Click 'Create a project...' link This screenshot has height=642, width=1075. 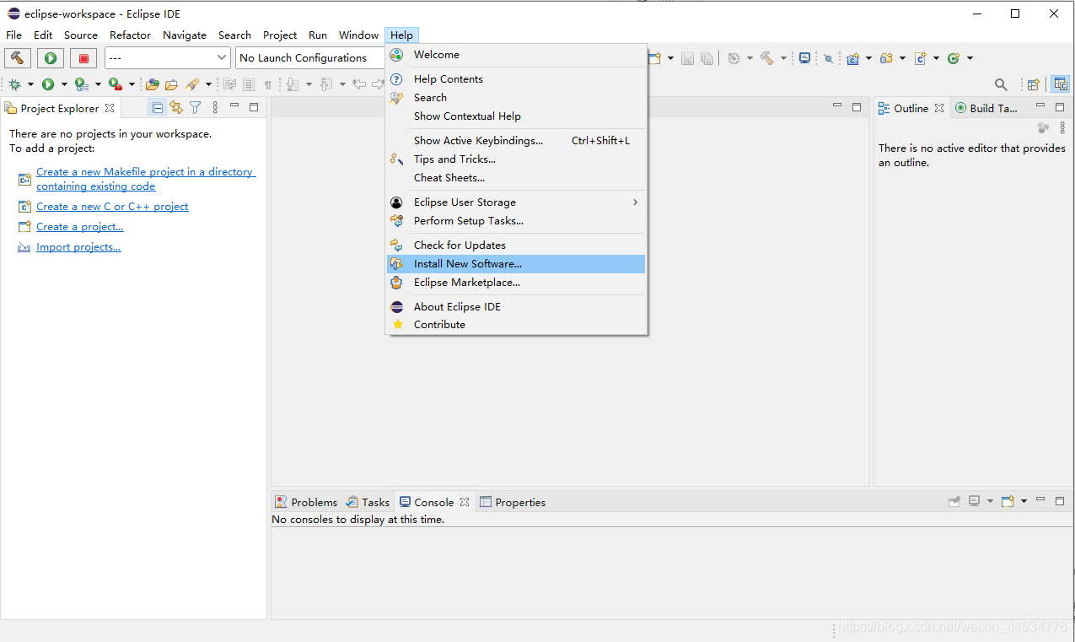(80, 227)
